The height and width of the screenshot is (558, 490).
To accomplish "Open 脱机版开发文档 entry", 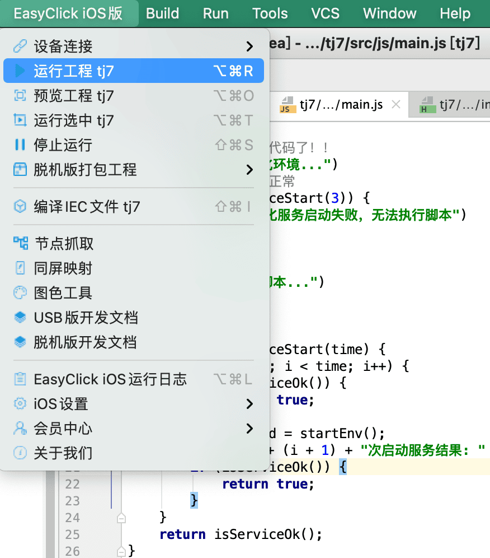I will click(x=134, y=342).
